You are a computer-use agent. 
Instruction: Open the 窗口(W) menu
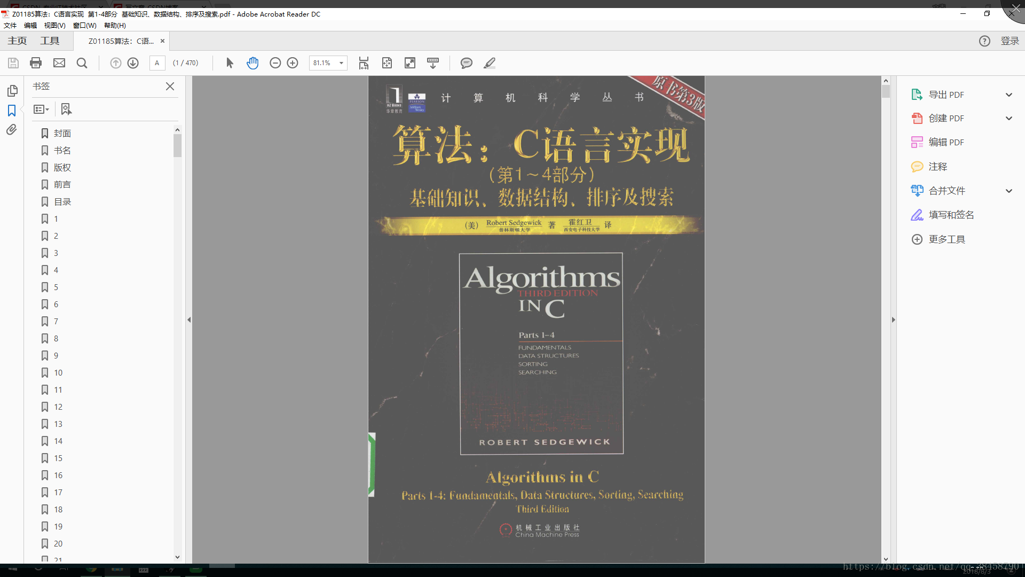(84, 25)
